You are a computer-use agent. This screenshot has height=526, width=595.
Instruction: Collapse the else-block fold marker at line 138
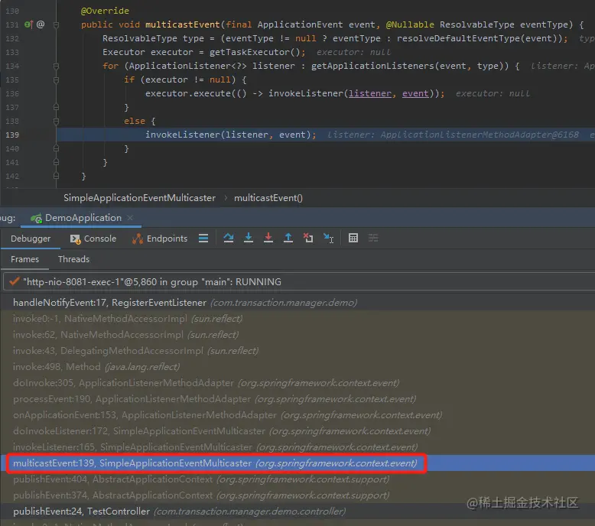coord(56,122)
